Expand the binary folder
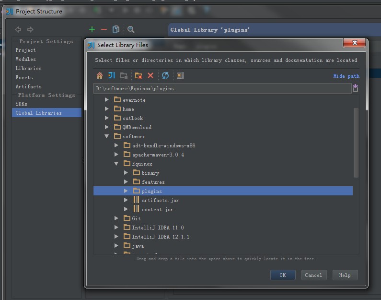The height and width of the screenshot is (300, 381). point(126,172)
